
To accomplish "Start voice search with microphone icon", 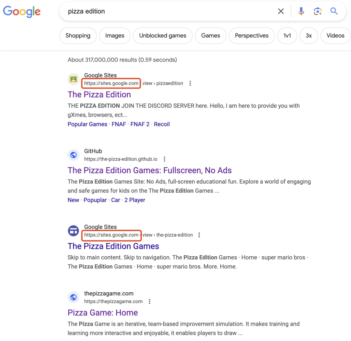I will [301, 11].
